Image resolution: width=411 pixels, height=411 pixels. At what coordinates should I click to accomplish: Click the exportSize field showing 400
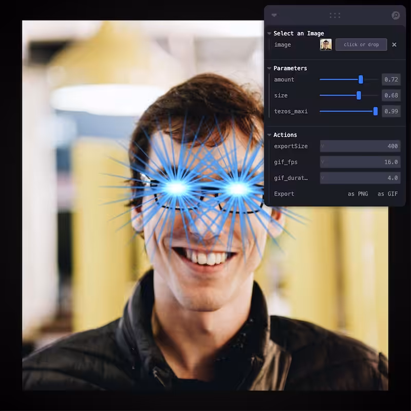[360, 146]
